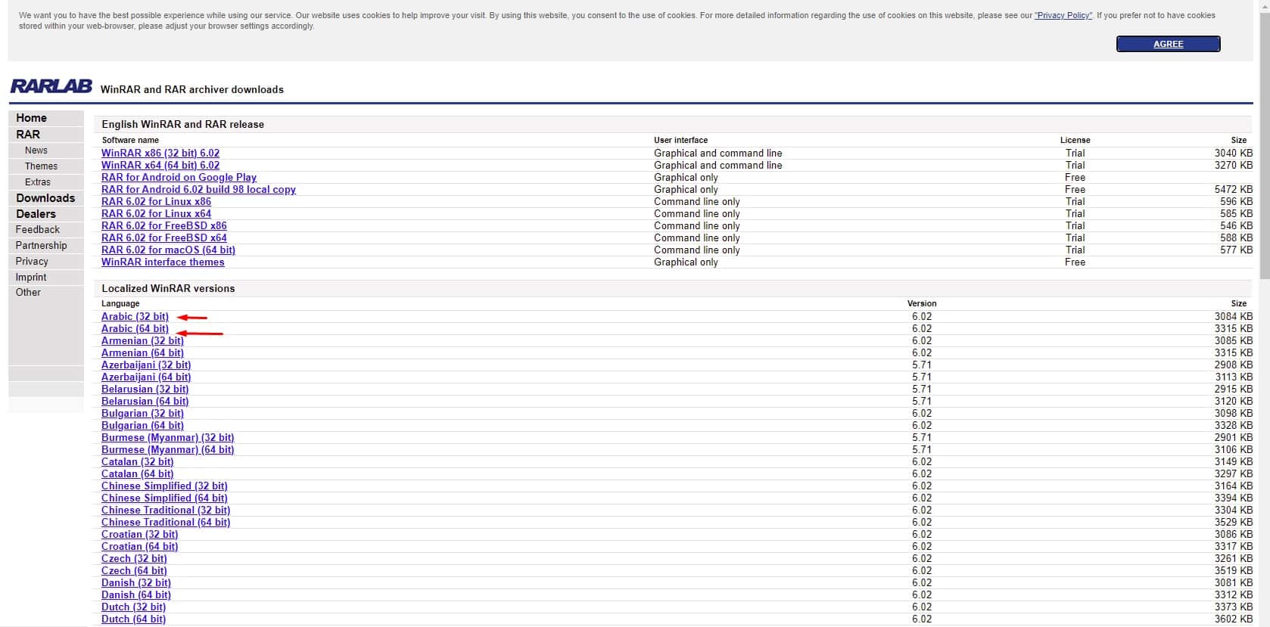Select Themes in the sidebar
Viewport: 1270px width, 627px height.
[41, 166]
